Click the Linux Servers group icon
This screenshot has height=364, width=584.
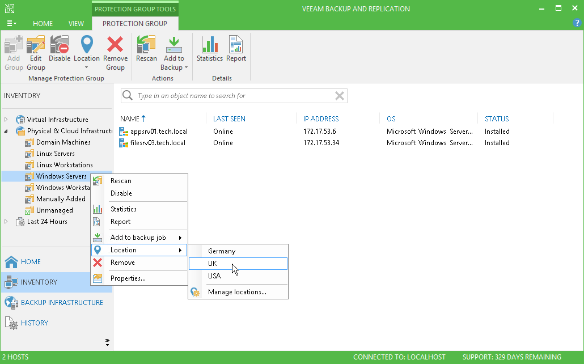tap(29, 154)
